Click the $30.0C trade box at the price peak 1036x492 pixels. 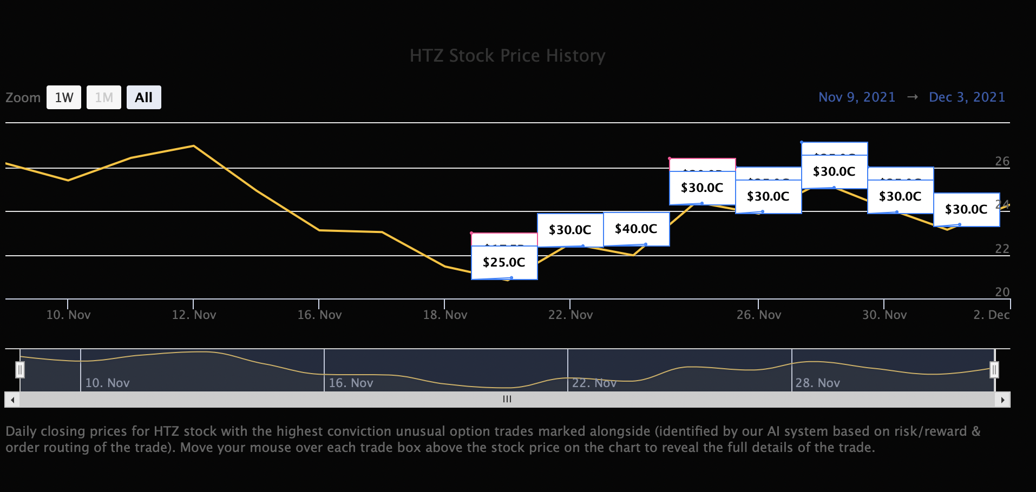pyautogui.click(x=834, y=172)
